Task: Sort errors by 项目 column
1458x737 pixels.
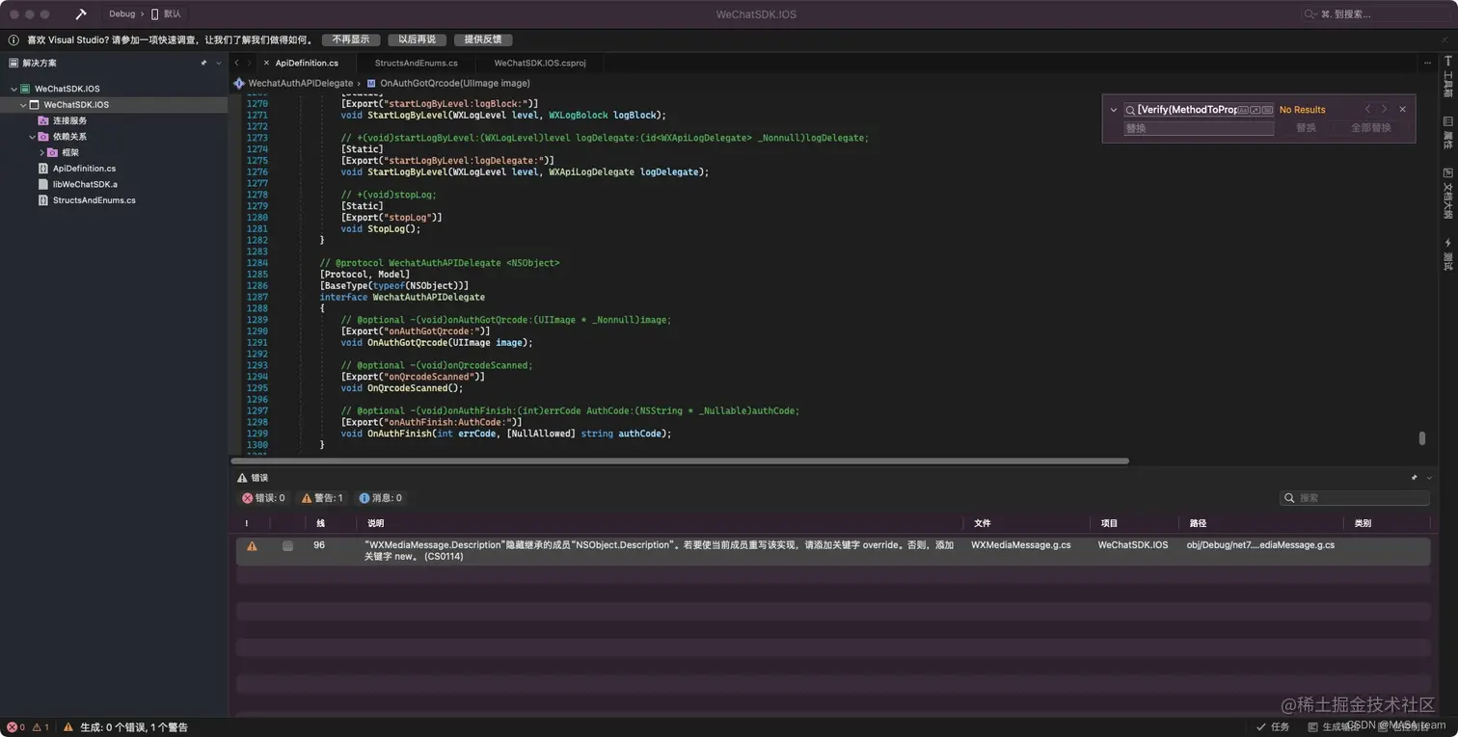Action: pyautogui.click(x=1109, y=523)
